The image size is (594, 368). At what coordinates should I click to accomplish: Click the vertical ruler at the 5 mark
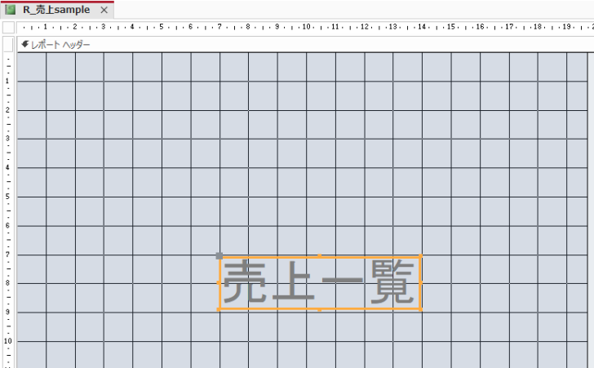point(7,197)
